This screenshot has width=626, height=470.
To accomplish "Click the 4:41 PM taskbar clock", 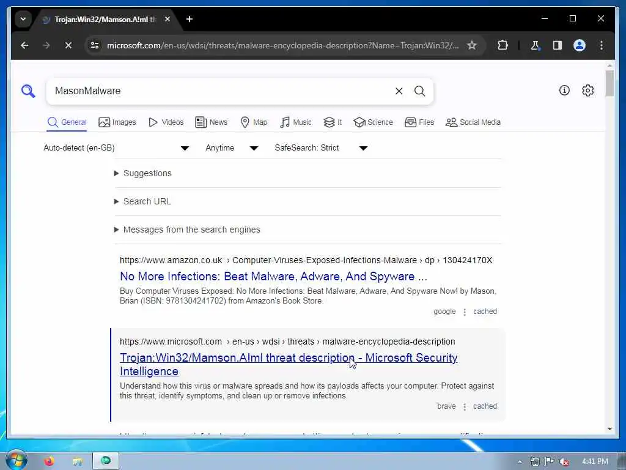I will (x=595, y=461).
